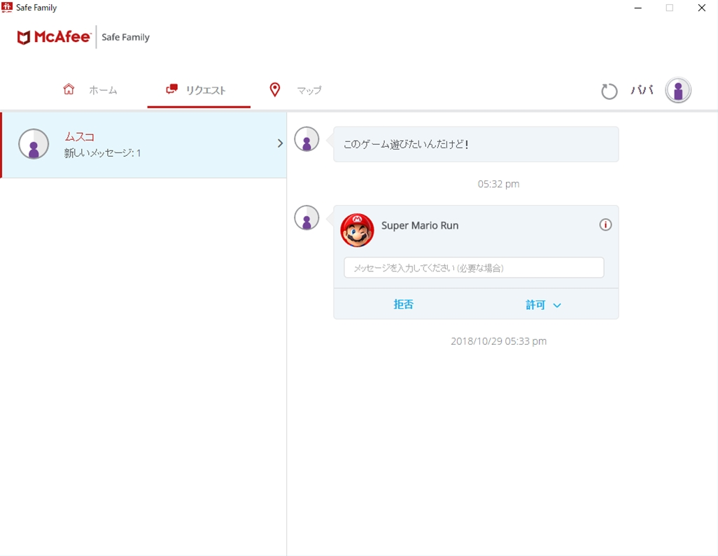Click the request chat bubbles icon
Viewport: 718px width, 556px height.
click(171, 89)
